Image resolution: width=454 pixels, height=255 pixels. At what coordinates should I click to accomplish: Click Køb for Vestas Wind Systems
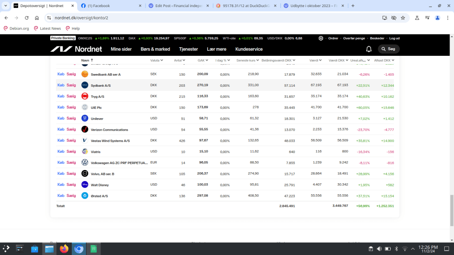(x=61, y=140)
